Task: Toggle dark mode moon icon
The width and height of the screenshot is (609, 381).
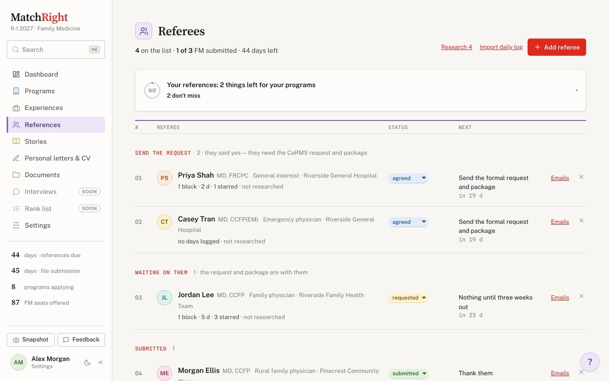Action: [87, 362]
